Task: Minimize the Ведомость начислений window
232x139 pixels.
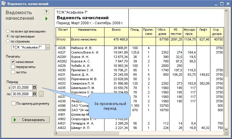Action: pyautogui.click(x=216, y=4)
